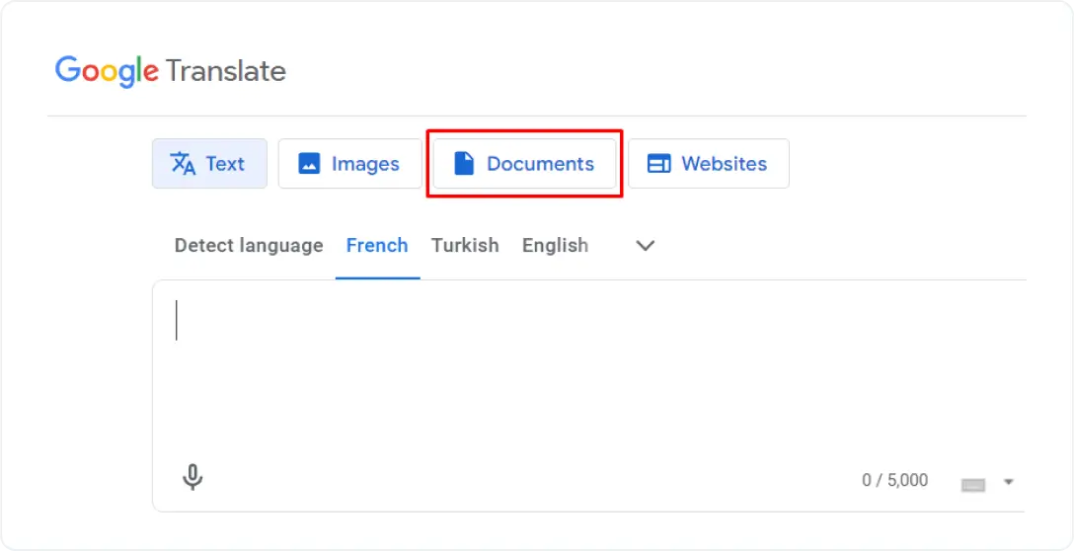
Task: Switch to Images translation mode
Action: point(350,164)
